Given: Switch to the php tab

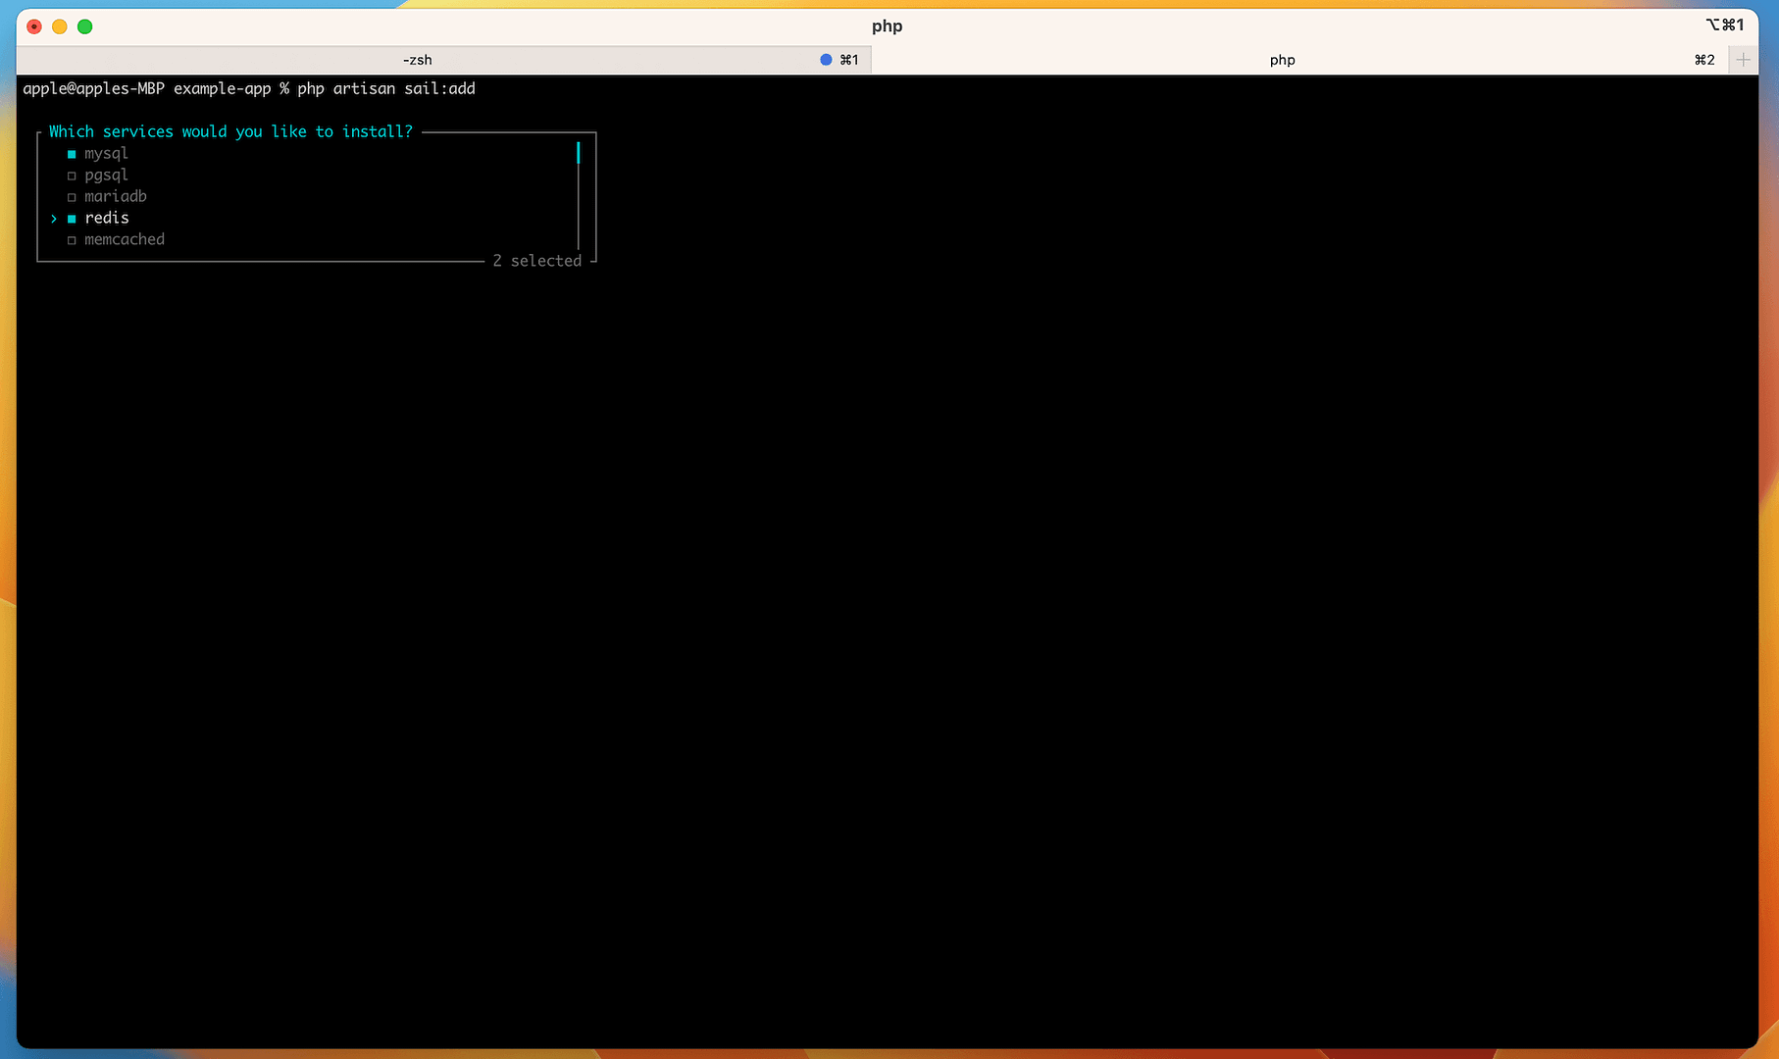Looking at the screenshot, I should coord(1282,60).
